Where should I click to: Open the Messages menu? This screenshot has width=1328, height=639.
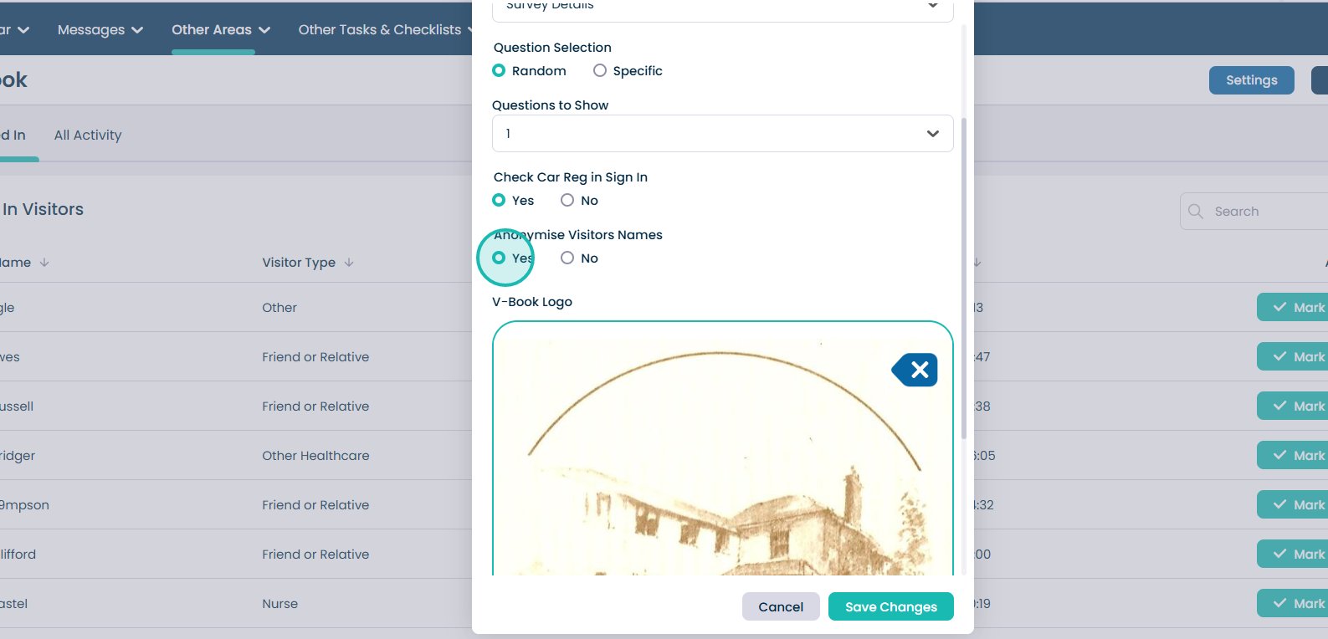coord(100,30)
